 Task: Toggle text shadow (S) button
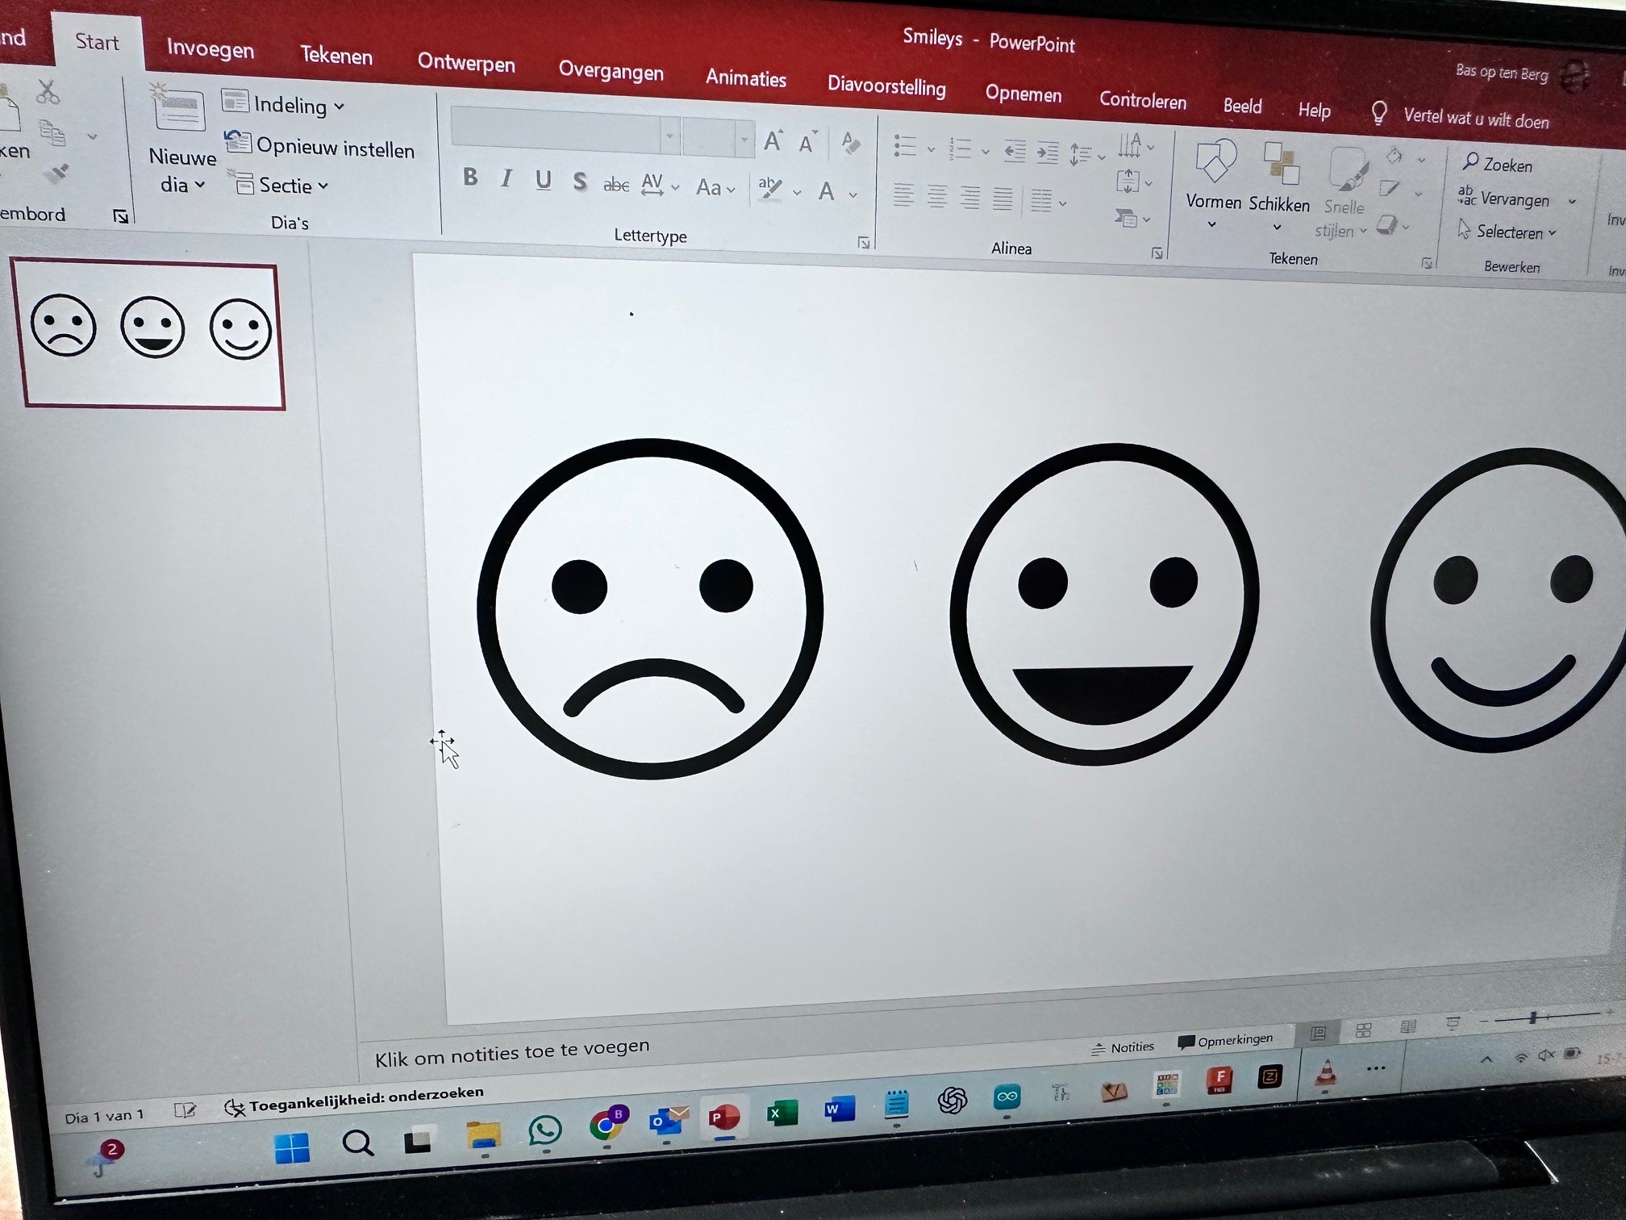[x=579, y=182]
